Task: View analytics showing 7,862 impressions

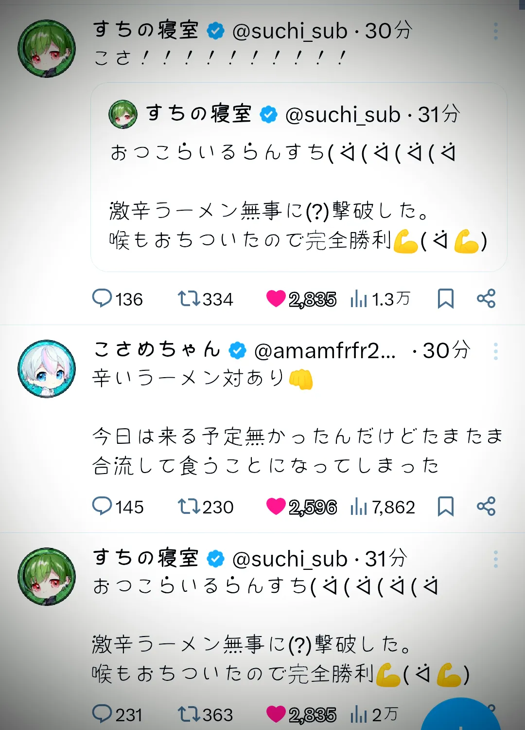Action: tap(383, 507)
